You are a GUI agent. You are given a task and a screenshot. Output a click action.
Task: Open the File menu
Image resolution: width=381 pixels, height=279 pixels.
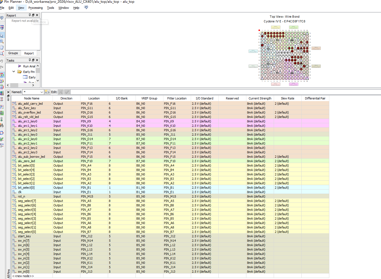(x=2, y=8)
